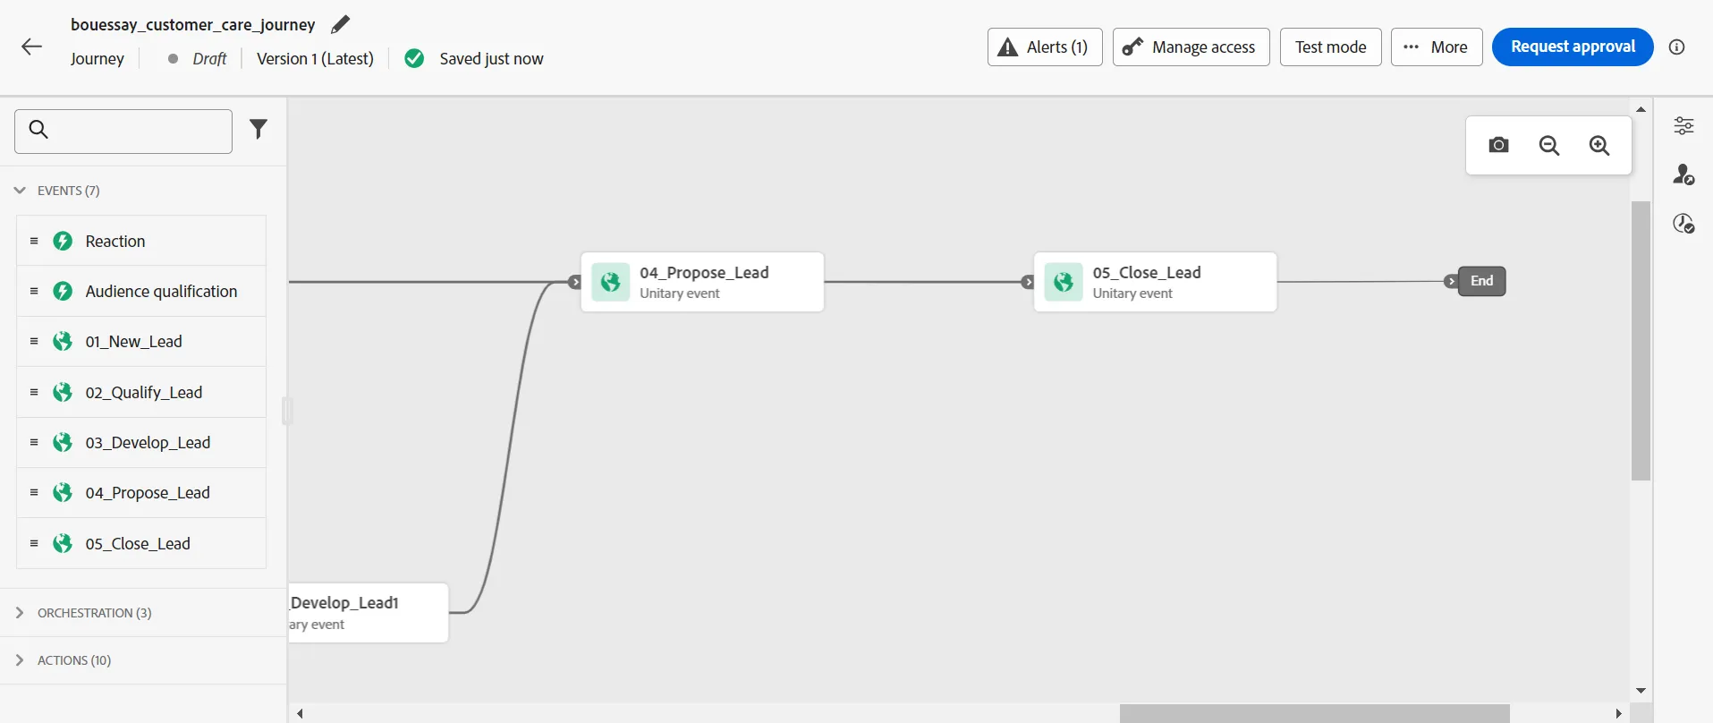Click Audience qualification lightning bolt icon
Screen dimensions: 1713x723
click(x=63, y=291)
